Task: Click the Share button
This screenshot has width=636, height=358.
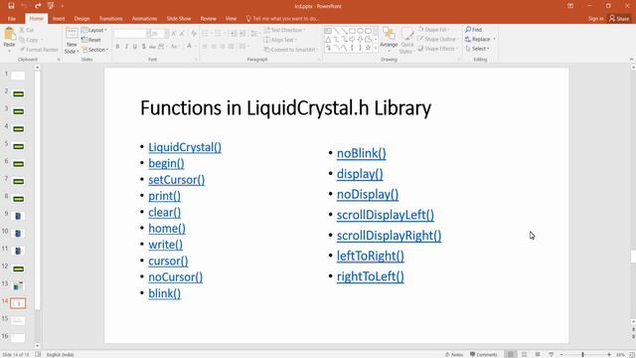Action: [x=619, y=19]
